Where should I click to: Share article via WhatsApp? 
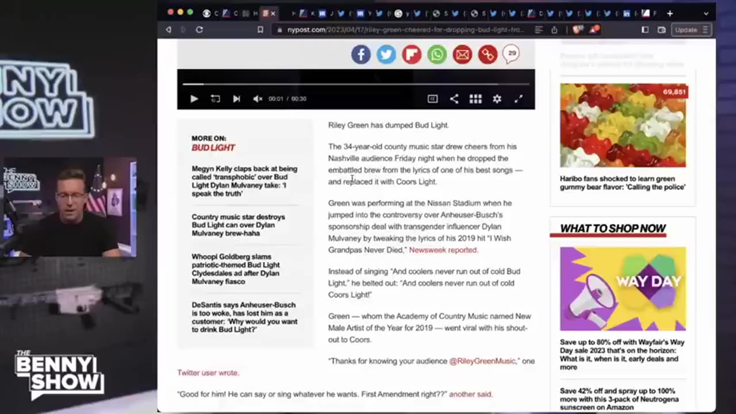(x=437, y=55)
